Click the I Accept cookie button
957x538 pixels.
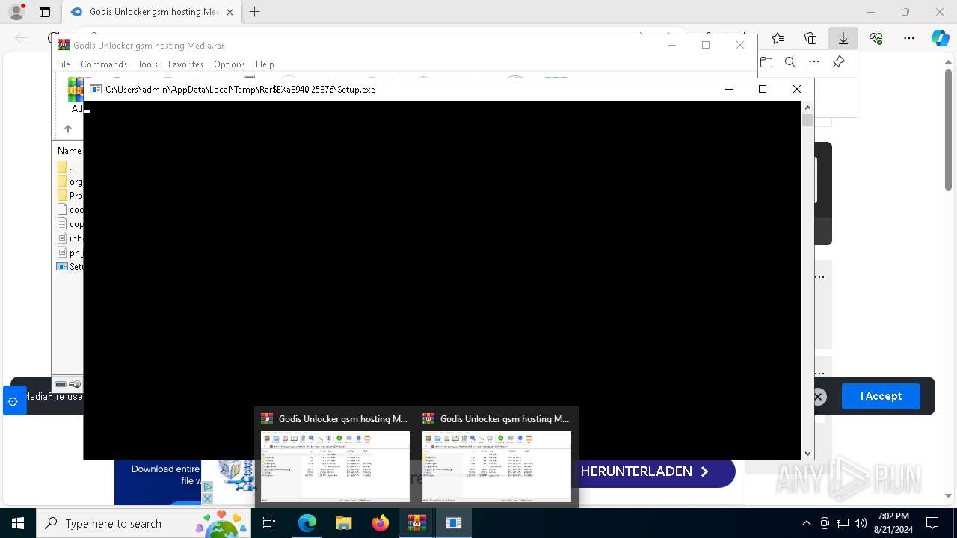tap(881, 396)
